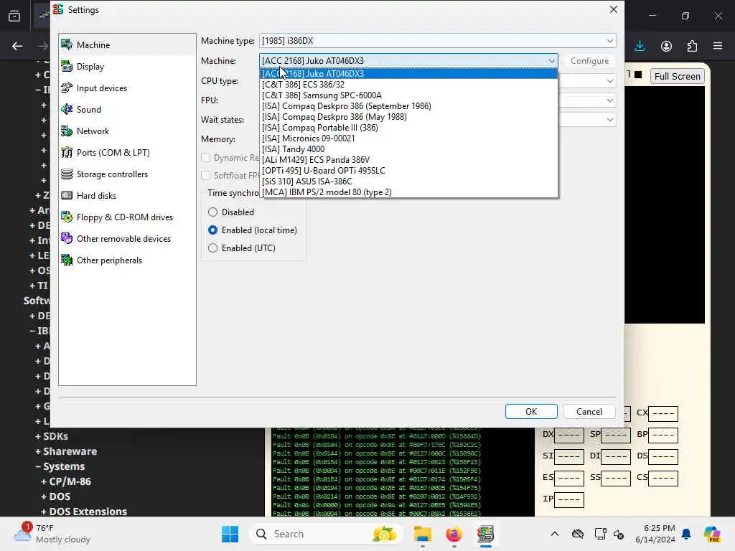
Task: Click the taskbar clock and date
Action: click(655, 534)
